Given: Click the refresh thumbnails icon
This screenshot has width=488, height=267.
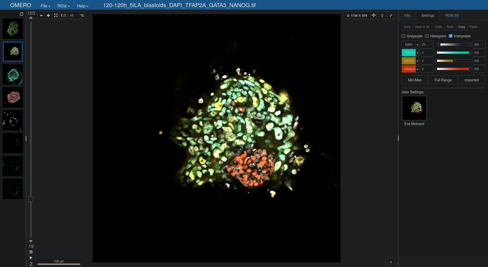Looking at the screenshot, I should point(22,14).
